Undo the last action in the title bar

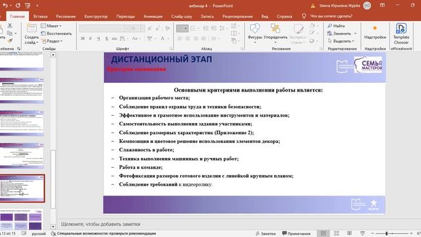point(5,5)
